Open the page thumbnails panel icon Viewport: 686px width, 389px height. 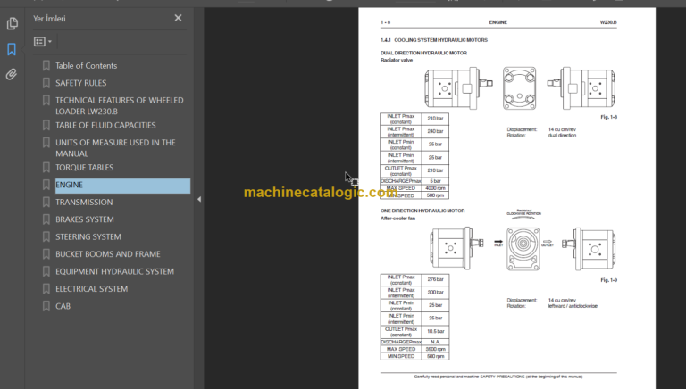(x=12, y=23)
